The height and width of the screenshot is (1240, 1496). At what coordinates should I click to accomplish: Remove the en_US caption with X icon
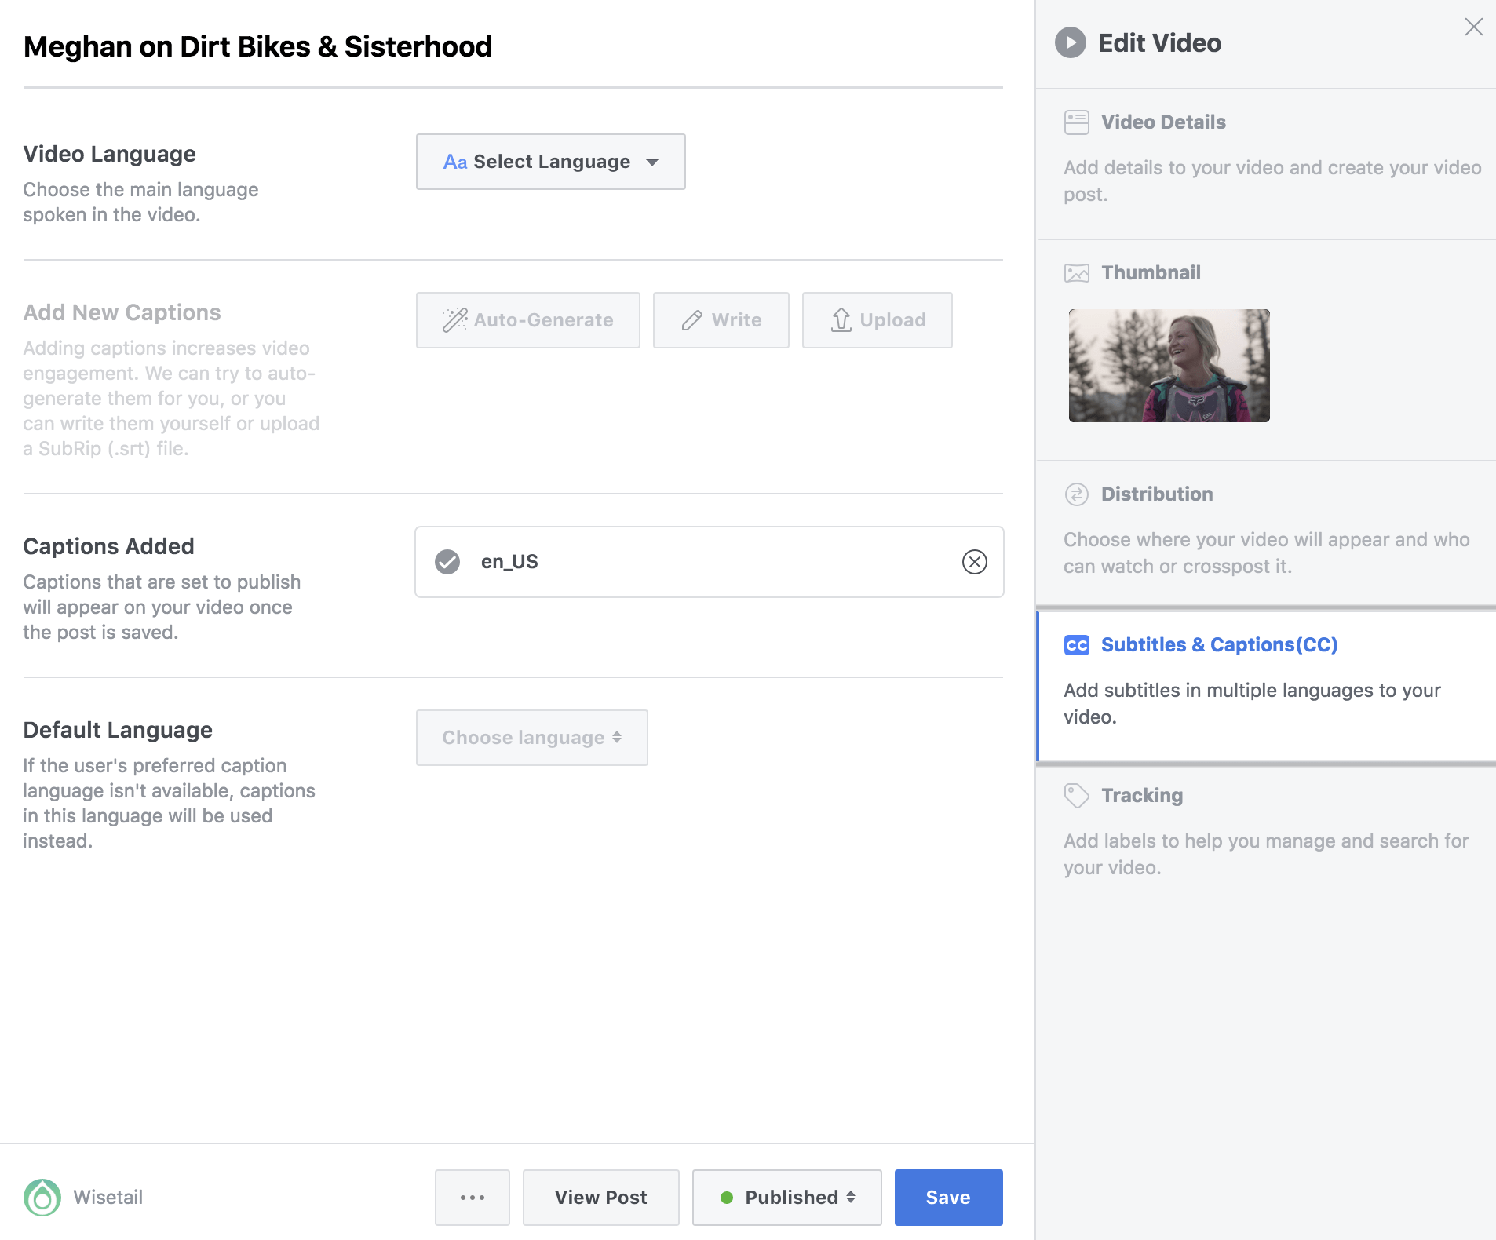coord(974,562)
